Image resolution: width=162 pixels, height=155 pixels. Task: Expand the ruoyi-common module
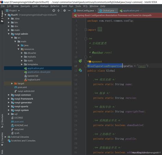click(x=9, y=95)
